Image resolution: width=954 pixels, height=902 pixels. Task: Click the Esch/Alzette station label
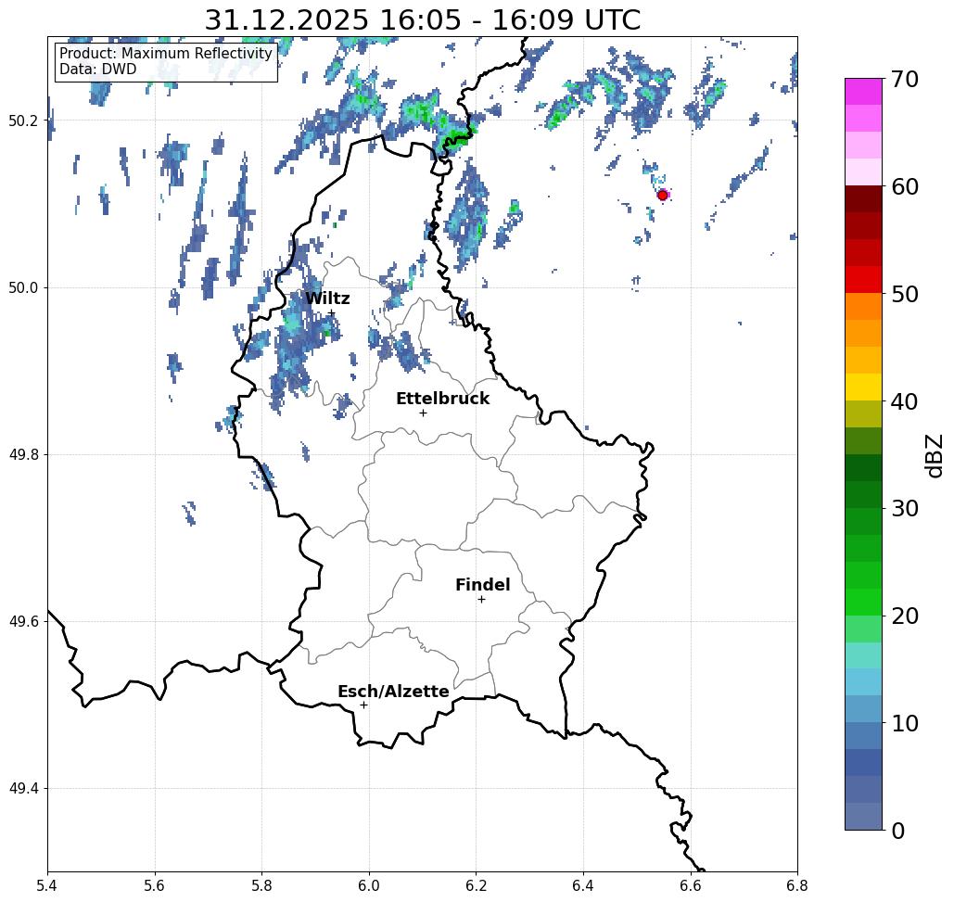click(393, 692)
